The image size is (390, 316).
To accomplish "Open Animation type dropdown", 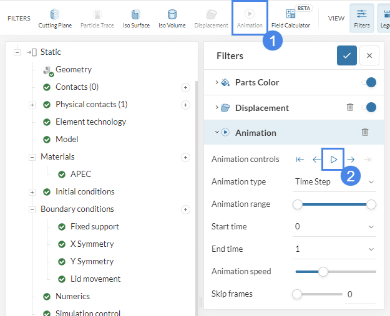I will (335, 181).
